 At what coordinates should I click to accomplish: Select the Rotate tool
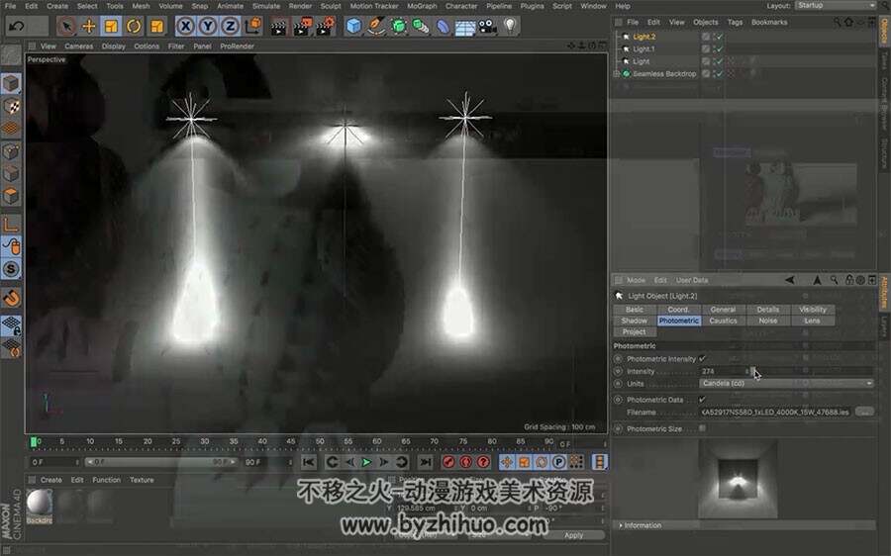pos(134,26)
